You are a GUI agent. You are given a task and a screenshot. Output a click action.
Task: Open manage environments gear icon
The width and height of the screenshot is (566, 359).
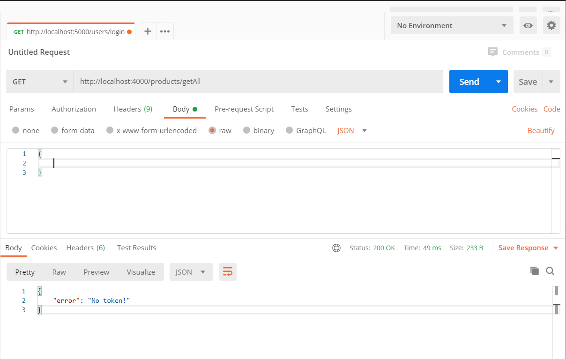click(551, 25)
